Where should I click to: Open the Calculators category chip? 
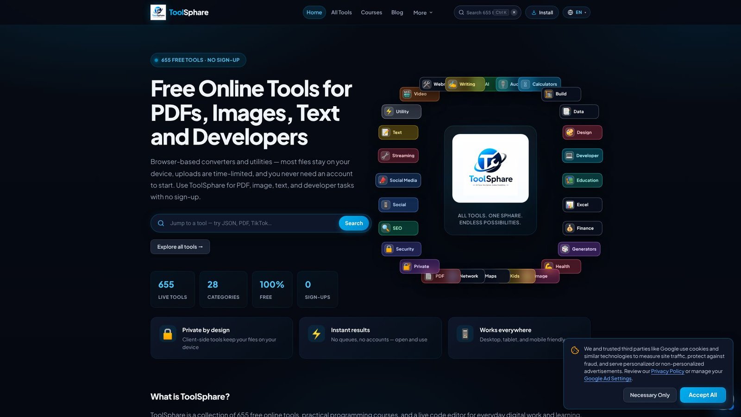pos(540,84)
